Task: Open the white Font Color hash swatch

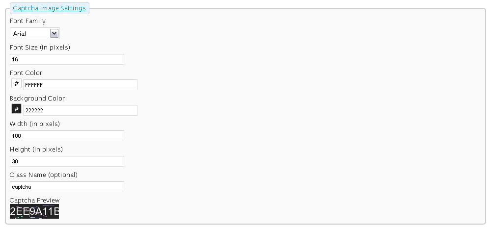Action: (x=16, y=84)
